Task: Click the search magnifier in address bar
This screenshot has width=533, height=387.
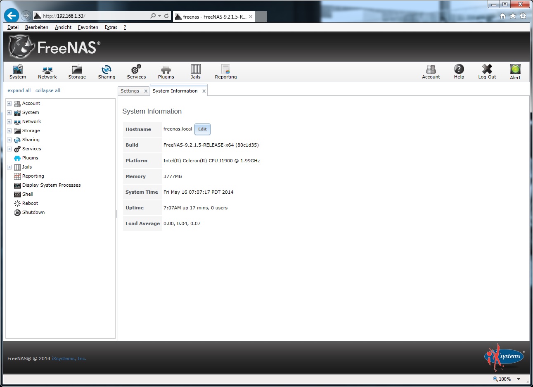Action: (x=153, y=16)
